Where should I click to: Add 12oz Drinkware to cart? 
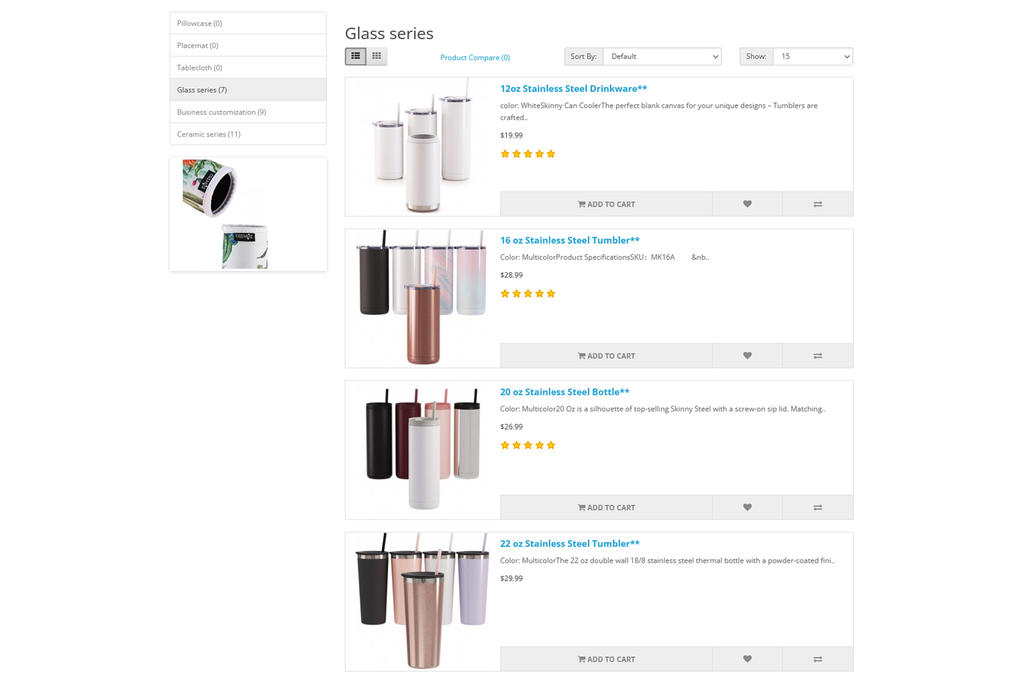tap(606, 204)
